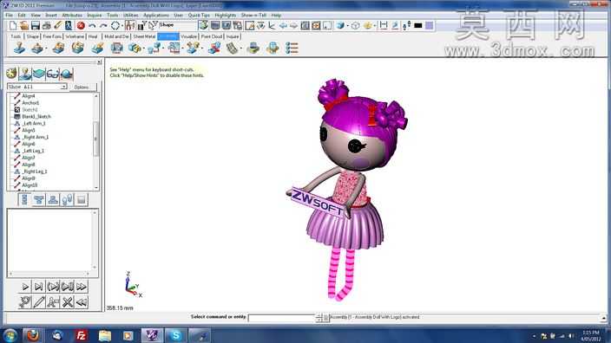Select _Left Leg_1 in history tree

33,151
